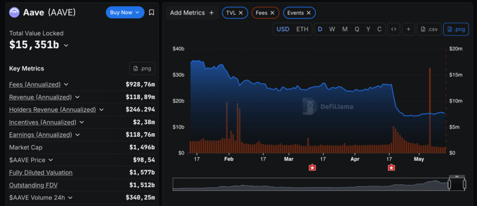Switch chart denomination to USD
477x206 pixels.
click(x=283, y=29)
